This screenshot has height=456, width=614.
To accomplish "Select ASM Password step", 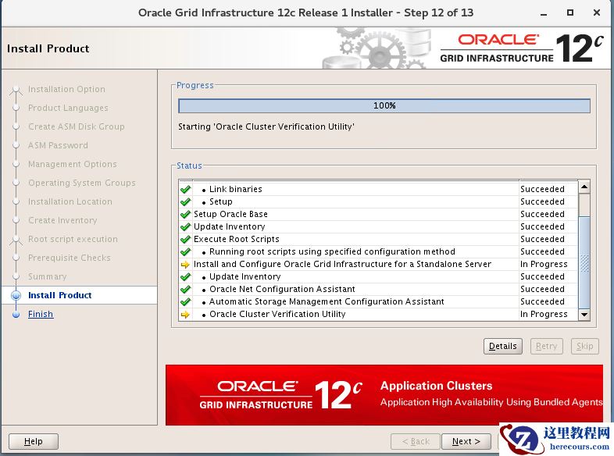I will point(58,145).
